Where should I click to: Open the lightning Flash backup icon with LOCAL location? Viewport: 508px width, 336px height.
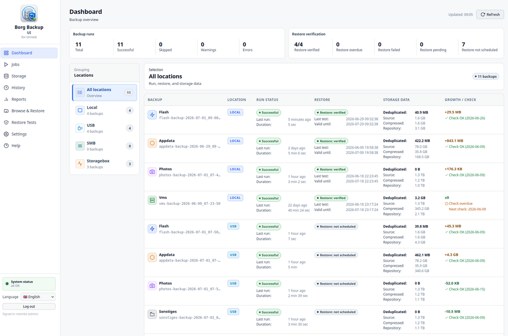click(x=152, y=115)
